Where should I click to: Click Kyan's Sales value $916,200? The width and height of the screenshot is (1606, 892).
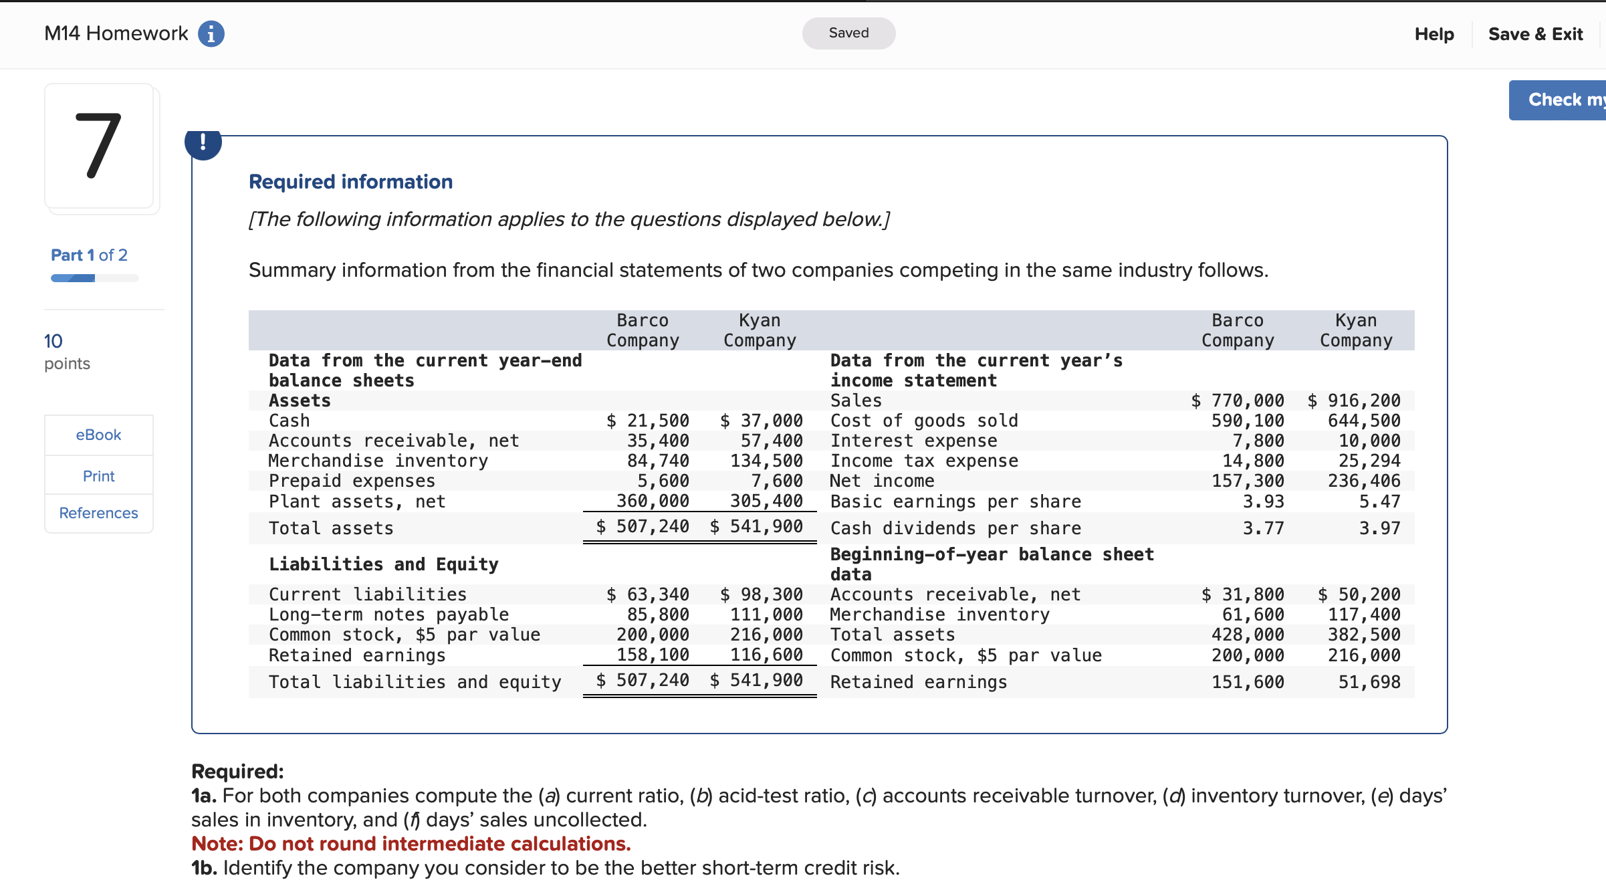point(1355,401)
